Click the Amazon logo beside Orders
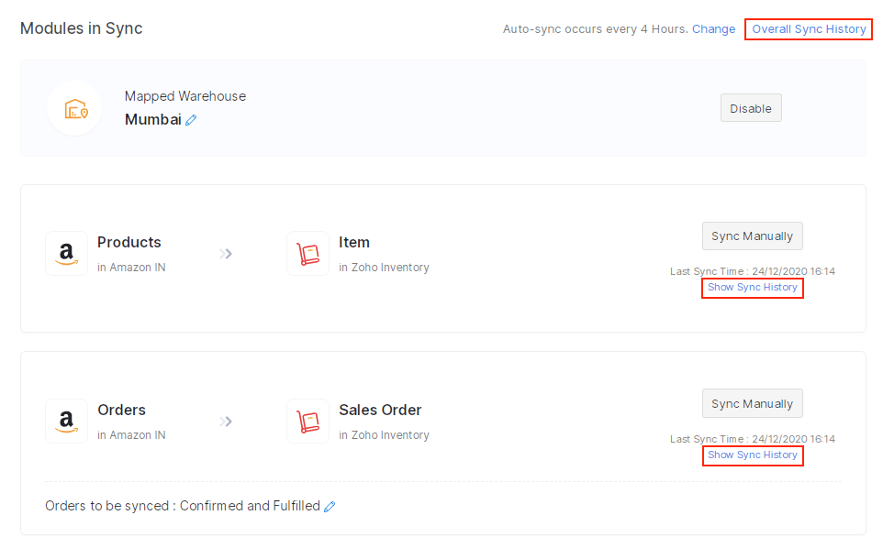The height and width of the screenshot is (548, 883). pos(66,421)
